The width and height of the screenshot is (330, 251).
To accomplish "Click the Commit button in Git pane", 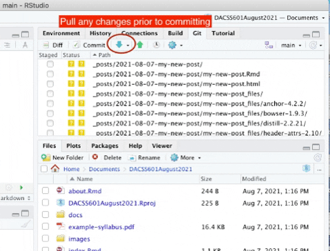I will point(89,45).
